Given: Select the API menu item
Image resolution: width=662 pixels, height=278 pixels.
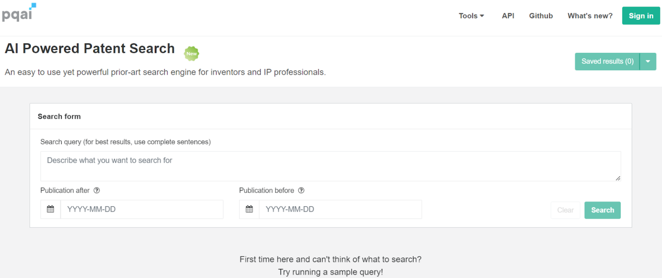Looking at the screenshot, I should pyautogui.click(x=508, y=15).
